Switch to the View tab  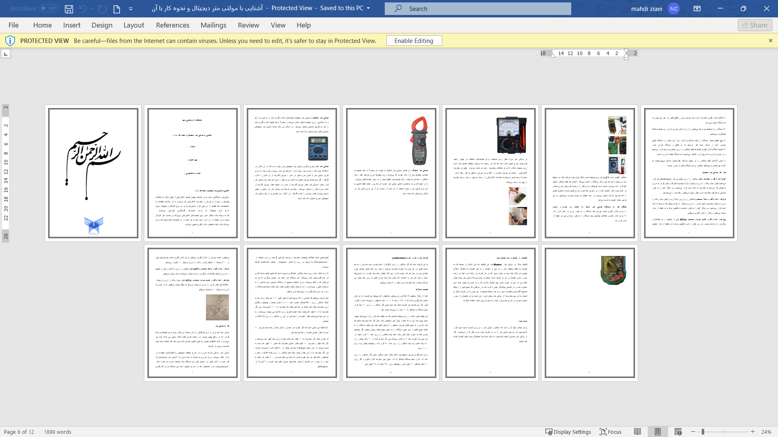pyautogui.click(x=278, y=25)
